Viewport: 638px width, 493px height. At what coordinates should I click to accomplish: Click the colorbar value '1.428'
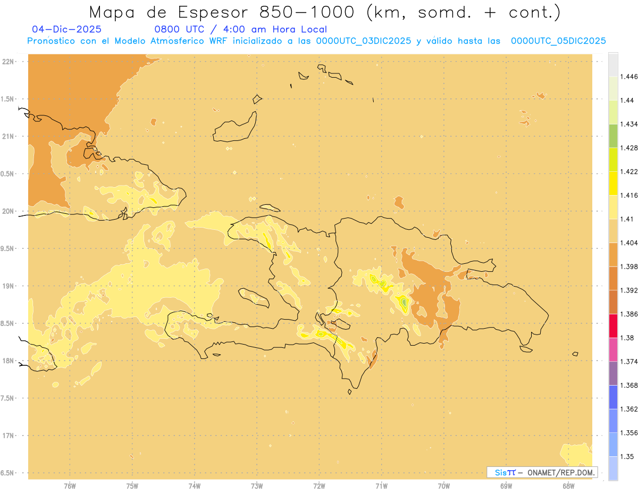pyautogui.click(x=630, y=148)
